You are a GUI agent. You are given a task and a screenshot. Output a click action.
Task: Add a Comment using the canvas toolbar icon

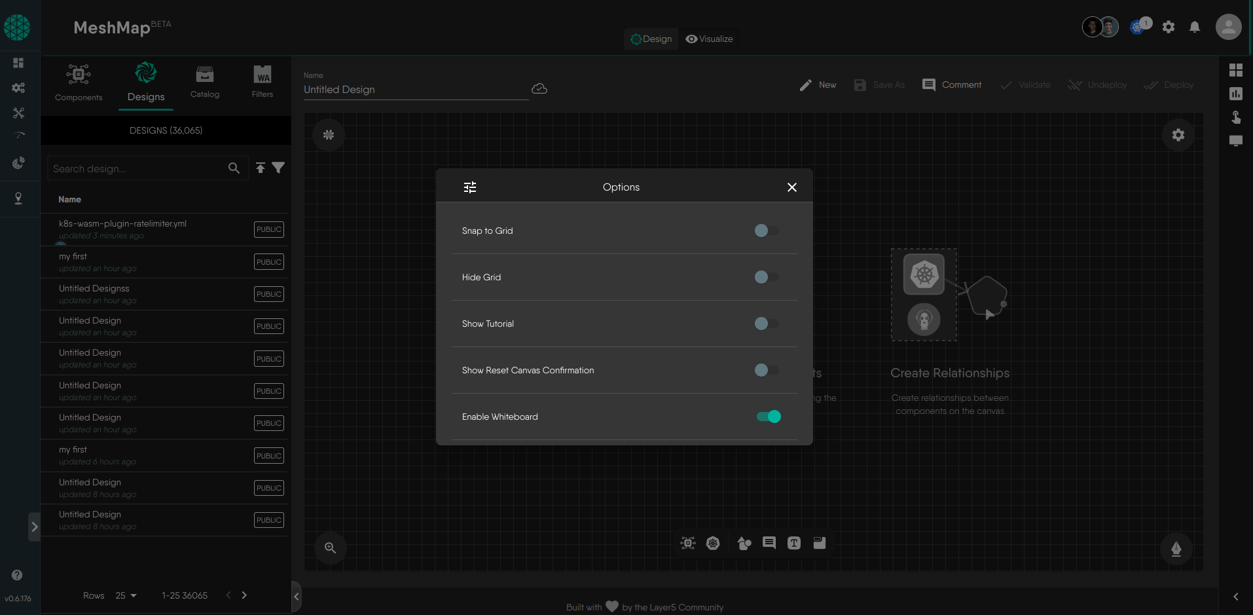[x=769, y=543]
